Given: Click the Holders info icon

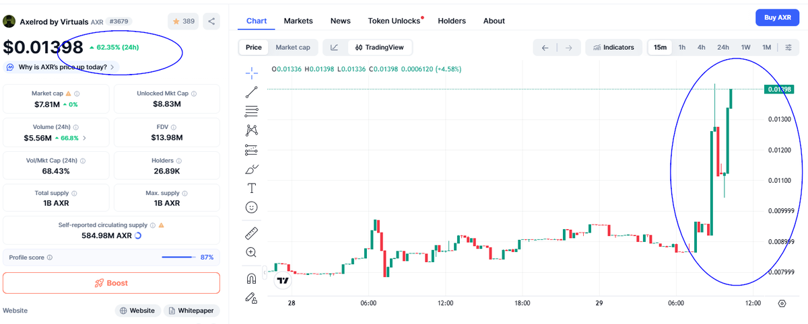Looking at the screenshot, I should pos(180,161).
